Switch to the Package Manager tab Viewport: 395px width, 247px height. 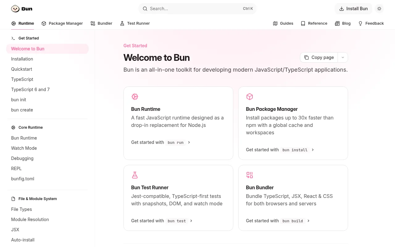(x=62, y=23)
